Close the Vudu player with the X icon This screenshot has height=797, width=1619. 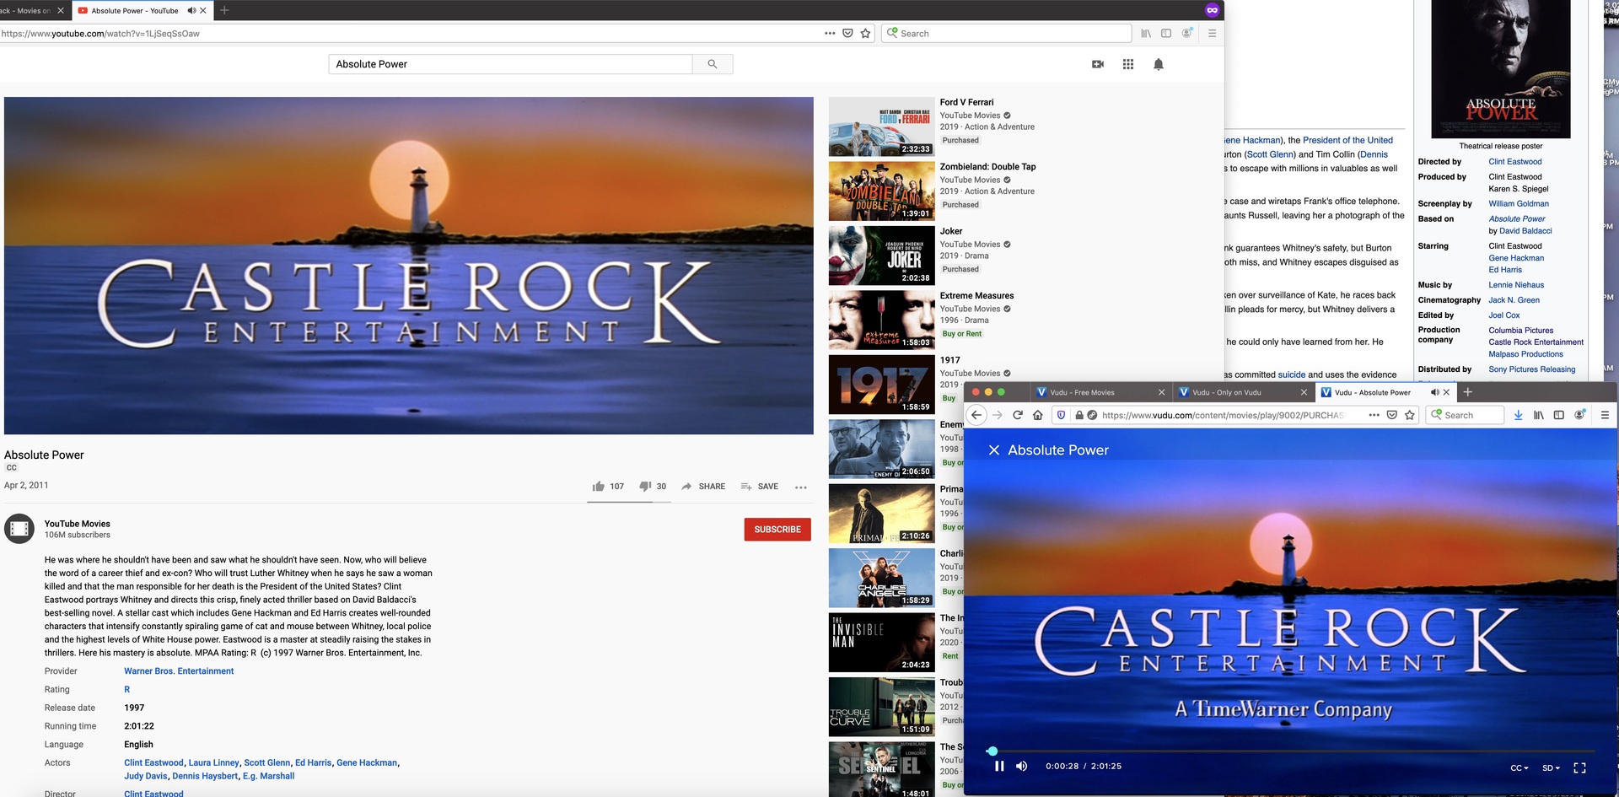coord(994,450)
